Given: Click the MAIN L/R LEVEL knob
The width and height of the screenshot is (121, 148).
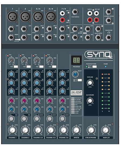Looking at the screenshot, I should (106, 130).
